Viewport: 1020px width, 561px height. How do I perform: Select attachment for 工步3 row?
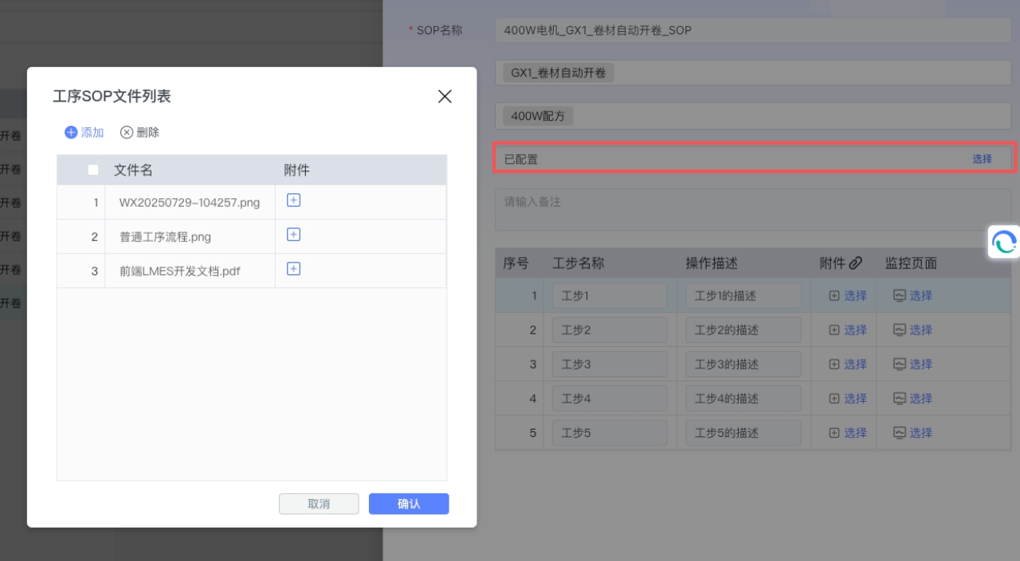pos(848,364)
